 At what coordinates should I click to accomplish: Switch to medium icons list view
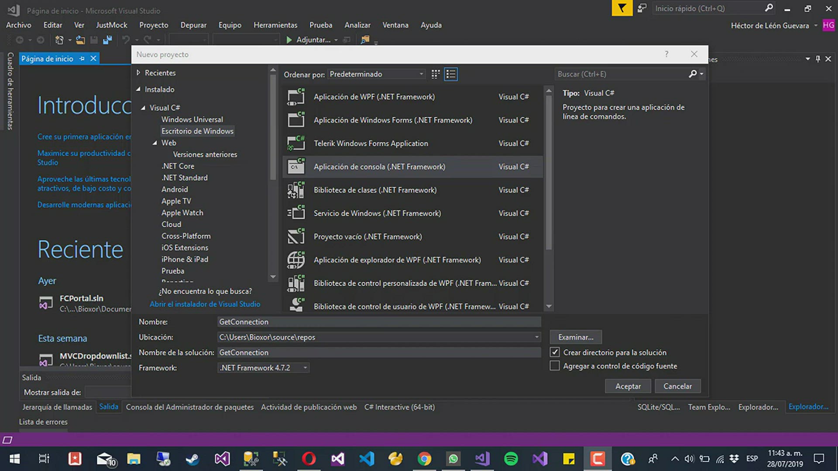pos(451,74)
